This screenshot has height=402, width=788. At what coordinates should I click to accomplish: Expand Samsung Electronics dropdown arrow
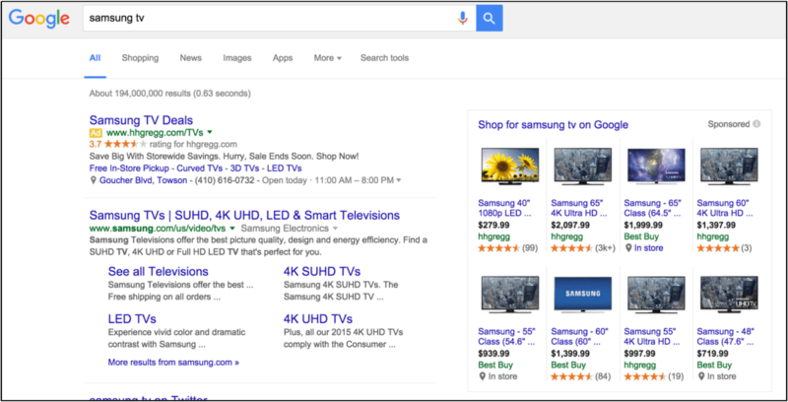(x=335, y=229)
